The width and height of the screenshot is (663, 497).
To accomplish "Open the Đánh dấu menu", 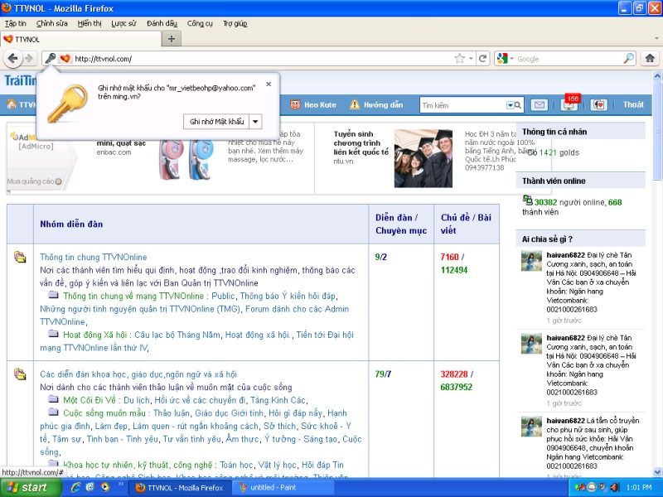I will pyautogui.click(x=162, y=23).
